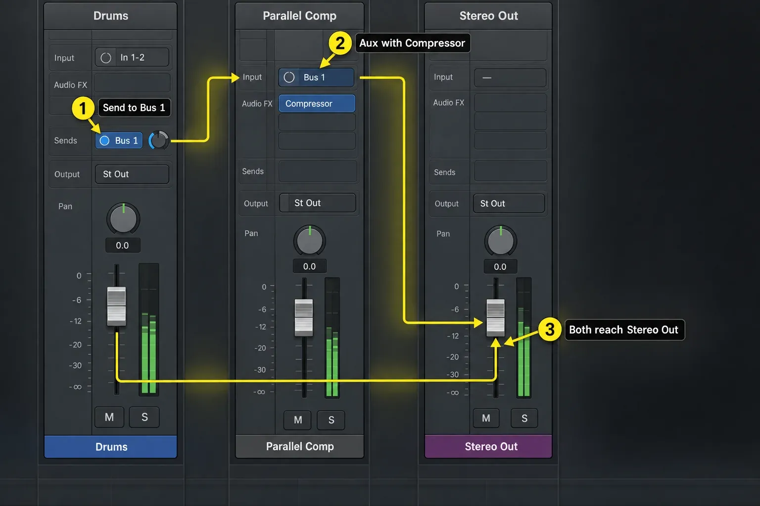Viewport: 760px width, 506px height.
Task: Click the empty Sends slot on Parallel Comp
Action: point(318,171)
